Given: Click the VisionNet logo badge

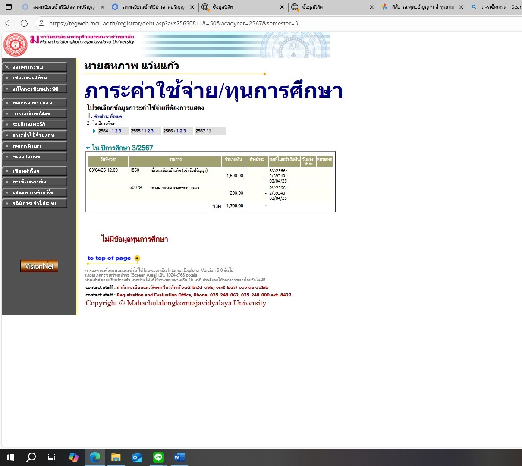Looking at the screenshot, I should point(39,266).
